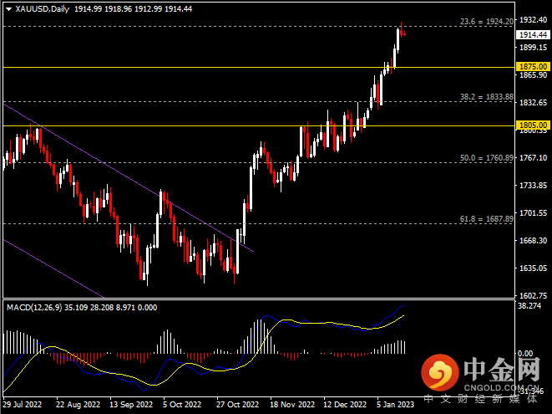Select the 23.6 = 1924.20 Fibonacci label
Screen dimensions: 552x414
pyautogui.click(x=488, y=22)
